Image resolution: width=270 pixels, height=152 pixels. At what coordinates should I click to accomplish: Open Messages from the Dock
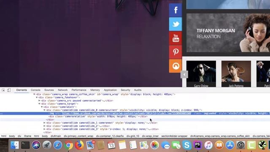click(165, 145)
